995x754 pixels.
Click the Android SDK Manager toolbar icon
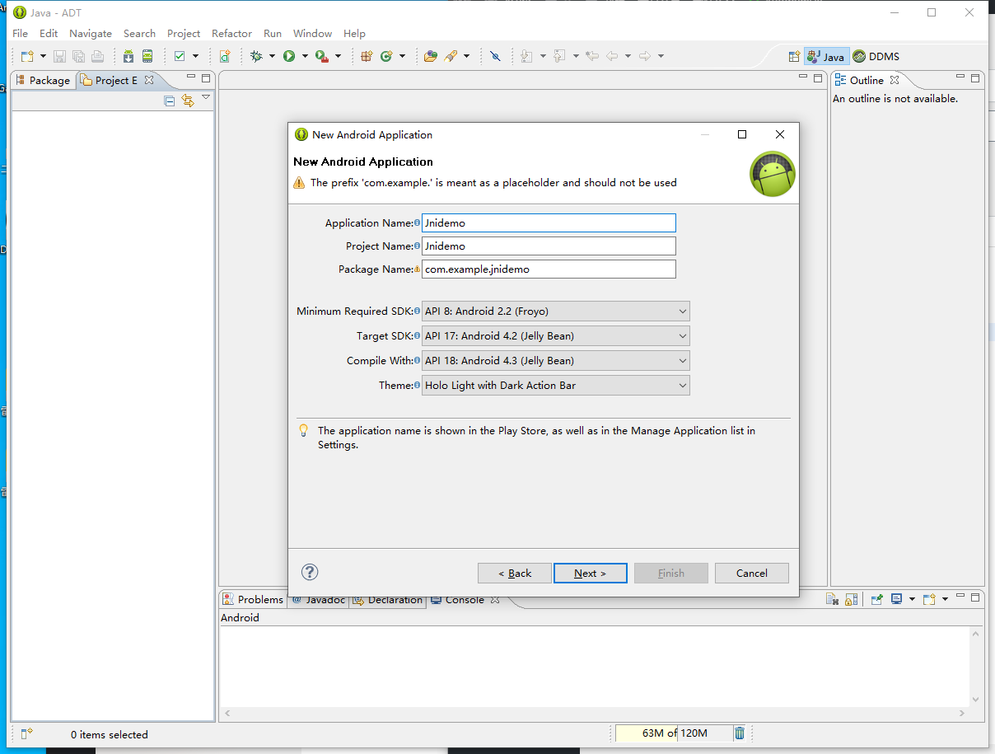(128, 56)
